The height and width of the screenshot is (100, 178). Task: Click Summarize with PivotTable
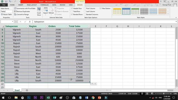click(25, 9)
